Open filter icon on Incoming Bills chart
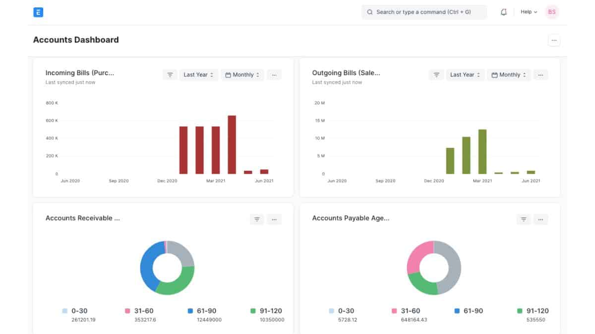Viewport: 595px width, 334px height. coord(170,75)
